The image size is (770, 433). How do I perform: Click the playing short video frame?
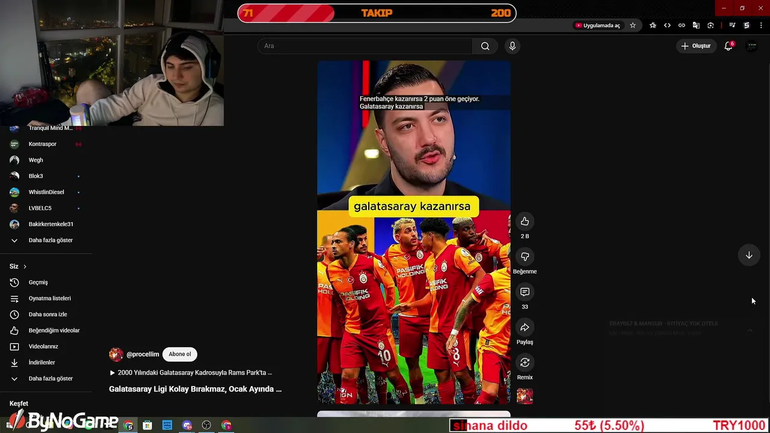tap(414, 232)
